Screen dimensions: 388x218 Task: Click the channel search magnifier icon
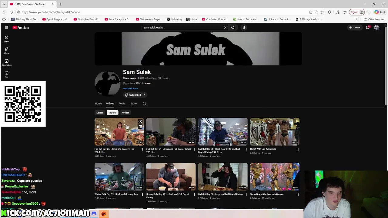coord(145,104)
